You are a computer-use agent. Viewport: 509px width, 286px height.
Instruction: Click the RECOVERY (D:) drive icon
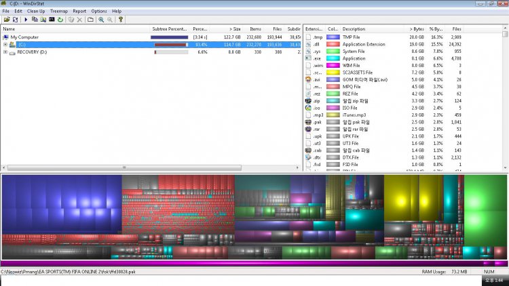coord(12,52)
